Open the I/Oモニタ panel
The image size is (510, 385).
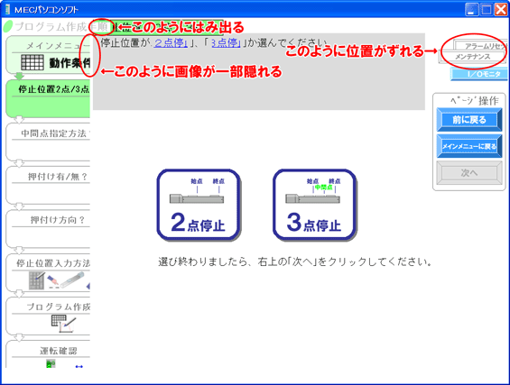[x=479, y=74]
